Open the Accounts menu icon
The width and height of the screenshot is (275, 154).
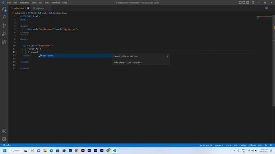pos(4,131)
